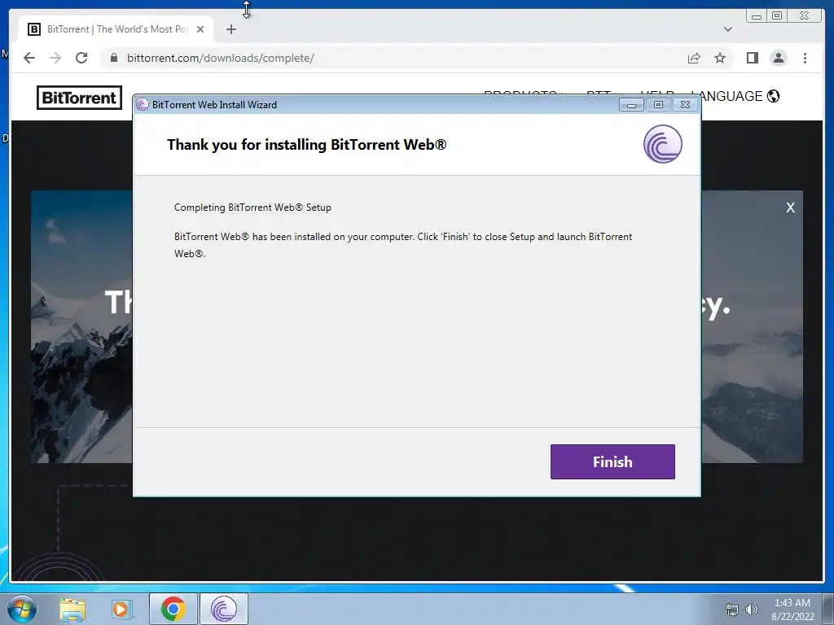Open the Chrome profile avatar menu
The image size is (834, 625).
[x=778, y=58]
